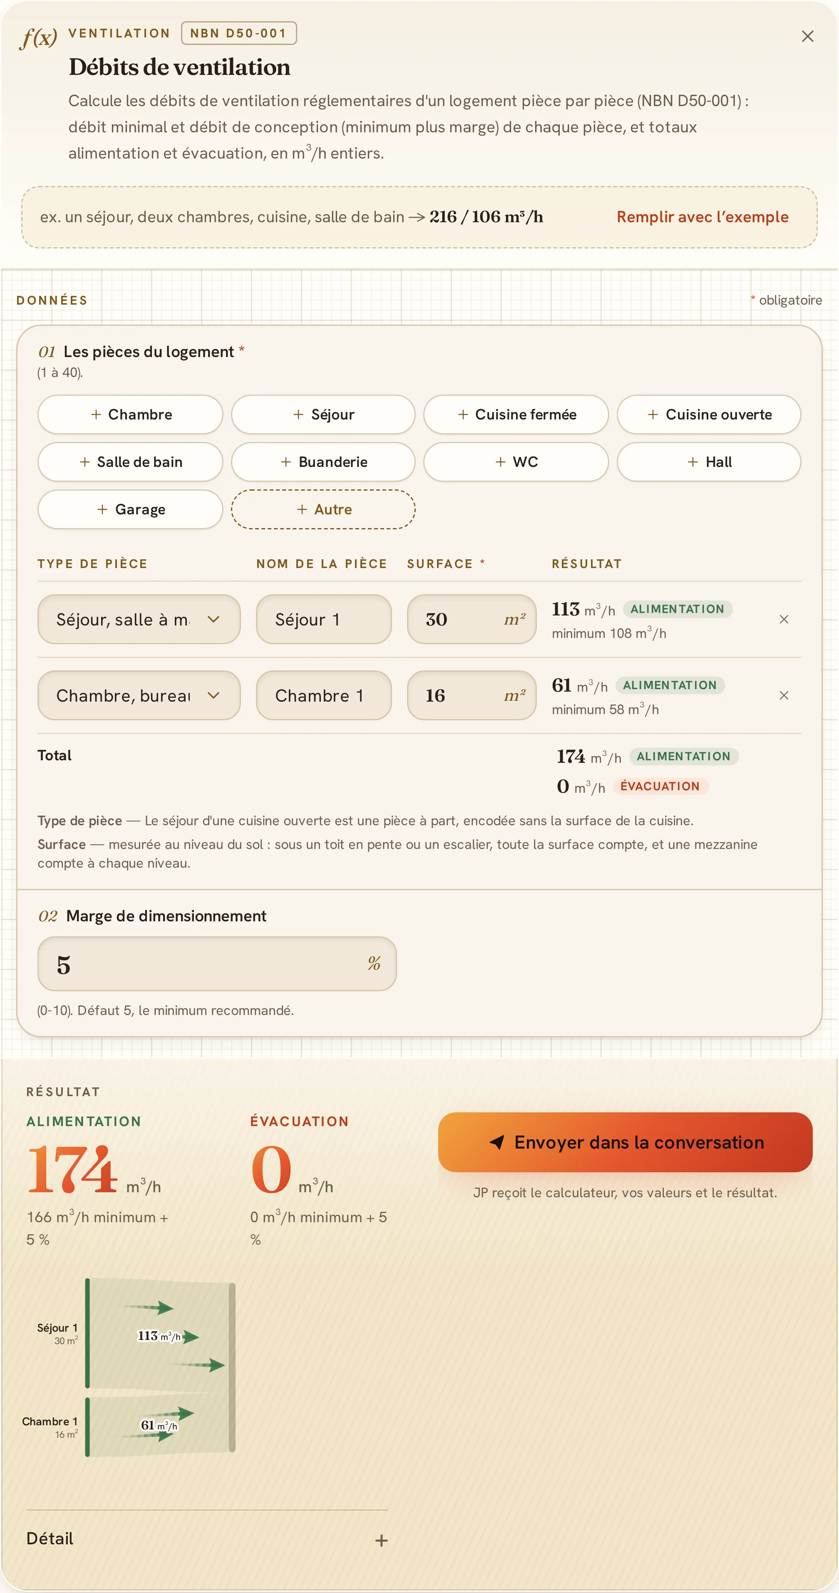Image resolution: width=839 pixels, height=1593 pixels.
Task: Add a Séjour room
Action: coord(323,414)
